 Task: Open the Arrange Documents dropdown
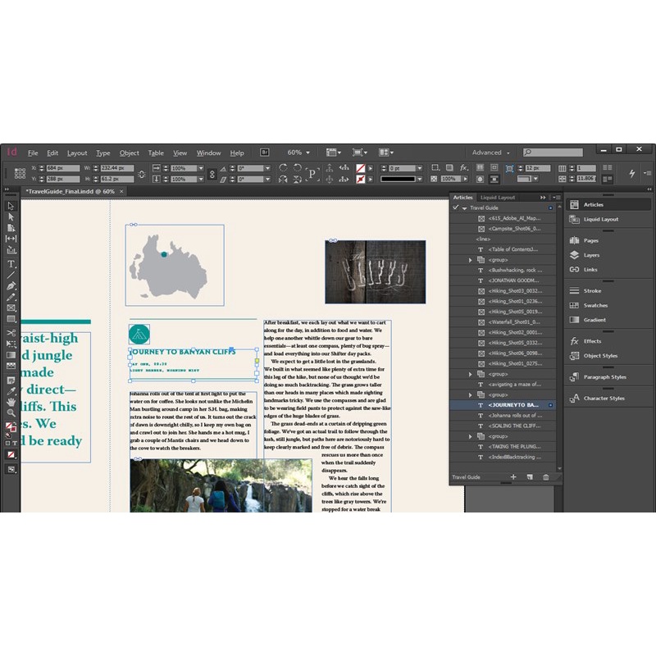tap(385, 153)
